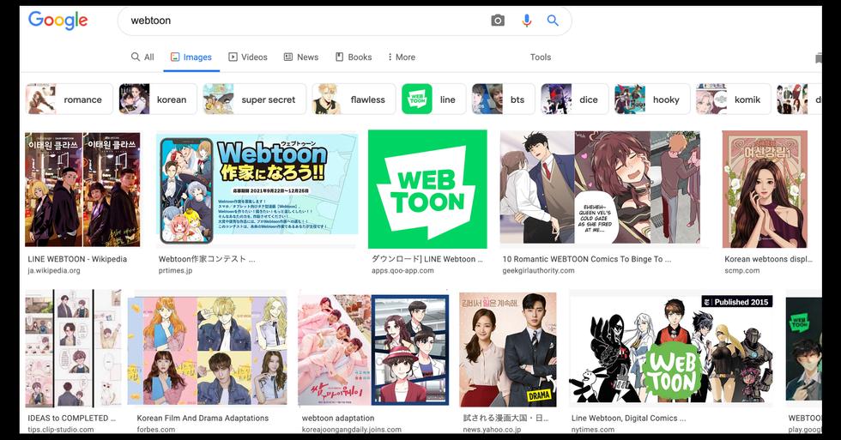Viewport: 841px width, 440px height.
Task: Filter images by romance chip
Action: click(x=70, y=99)
